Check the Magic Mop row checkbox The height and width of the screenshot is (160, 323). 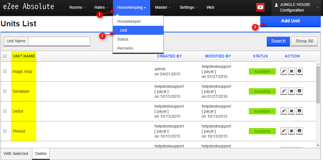point(5,71)
